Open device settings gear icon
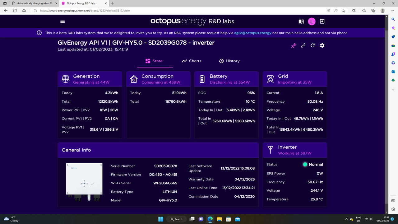Viewport: 398px width, 224px height. pos(322,45)
